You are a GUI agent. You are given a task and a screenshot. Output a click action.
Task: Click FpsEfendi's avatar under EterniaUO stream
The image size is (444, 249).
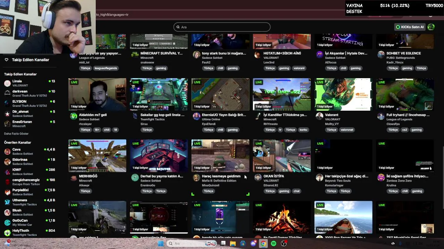click(196, 116)
